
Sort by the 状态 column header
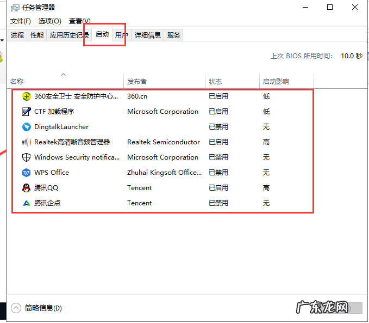pyautogui.click(x=232, y=82)
